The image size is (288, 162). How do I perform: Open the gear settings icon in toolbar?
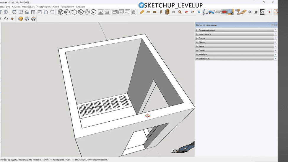[249, 12]
